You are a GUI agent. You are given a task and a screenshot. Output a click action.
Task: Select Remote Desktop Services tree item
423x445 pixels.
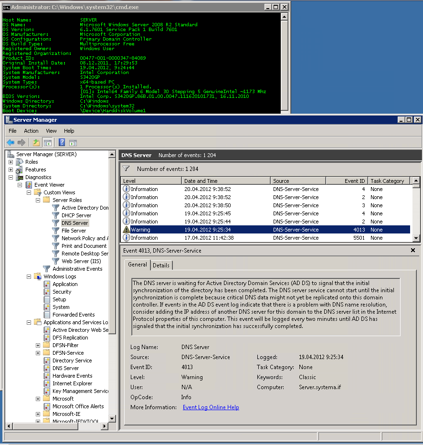coord(85,254)
